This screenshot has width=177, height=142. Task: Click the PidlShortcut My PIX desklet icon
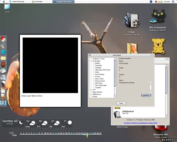tap(117, 114)
